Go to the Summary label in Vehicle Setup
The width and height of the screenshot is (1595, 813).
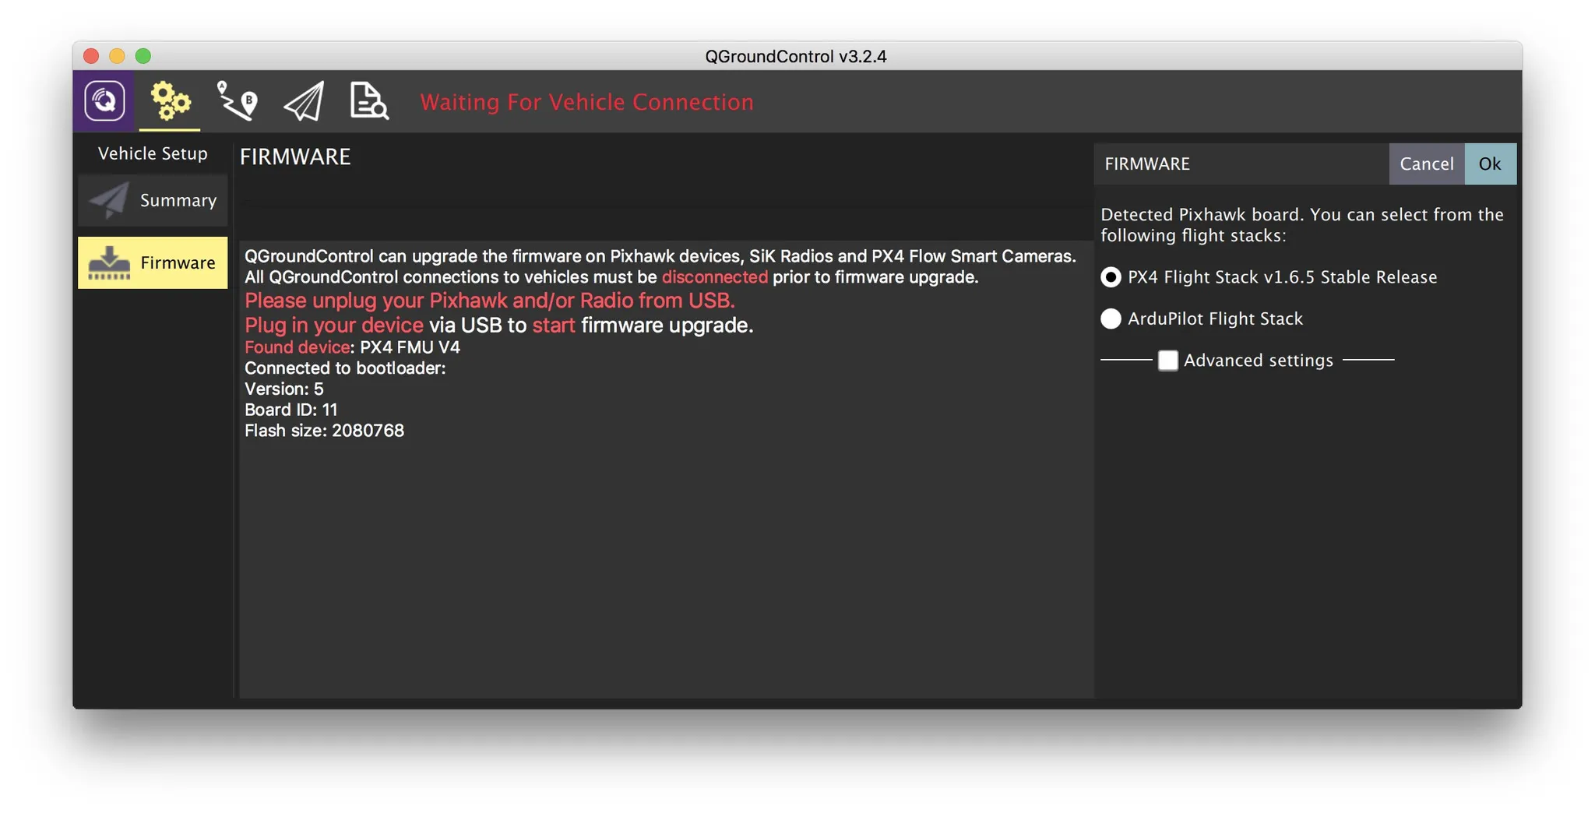(x=178, y=200)
